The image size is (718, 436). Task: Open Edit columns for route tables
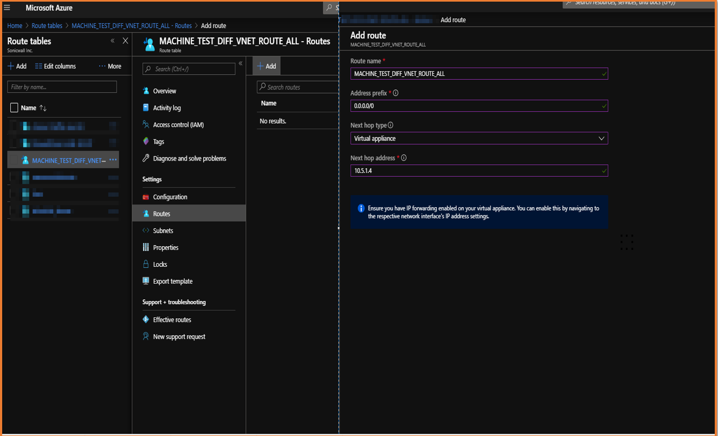55,66
